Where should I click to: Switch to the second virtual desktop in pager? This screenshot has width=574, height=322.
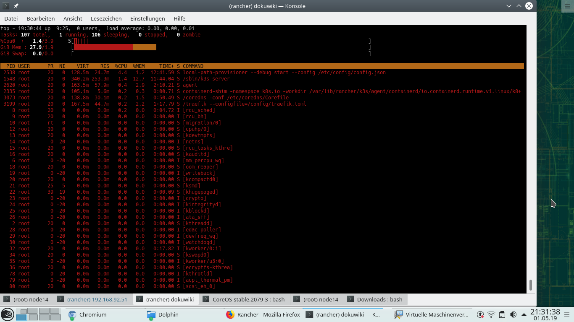point(32,311)
